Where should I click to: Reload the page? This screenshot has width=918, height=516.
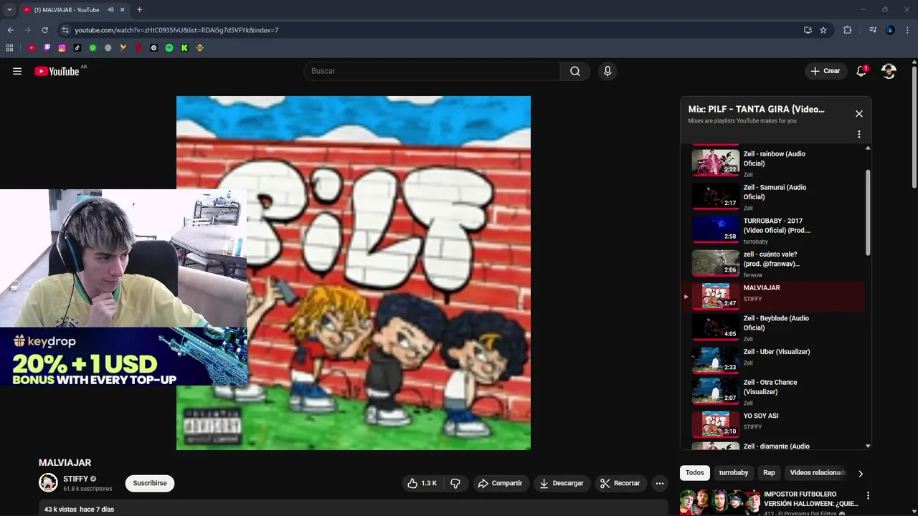pyautogui.click(x=44, y=30)
